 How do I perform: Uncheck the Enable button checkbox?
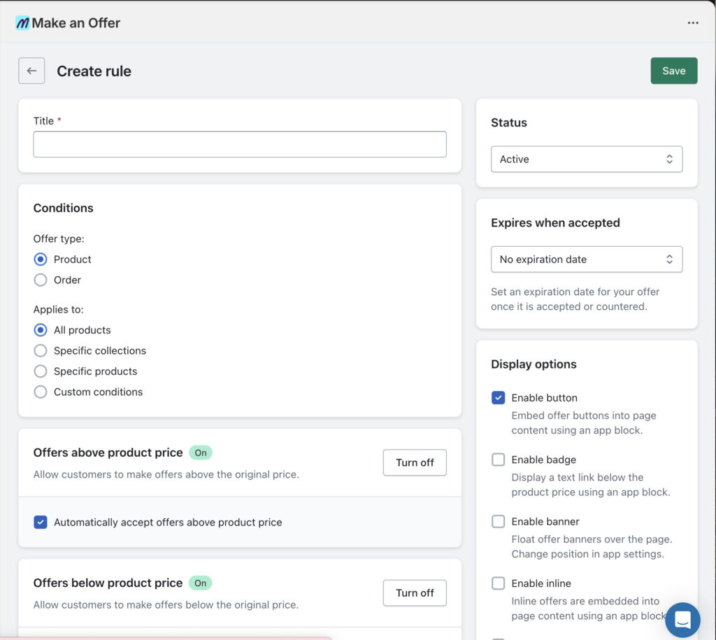tap(498, 398)
